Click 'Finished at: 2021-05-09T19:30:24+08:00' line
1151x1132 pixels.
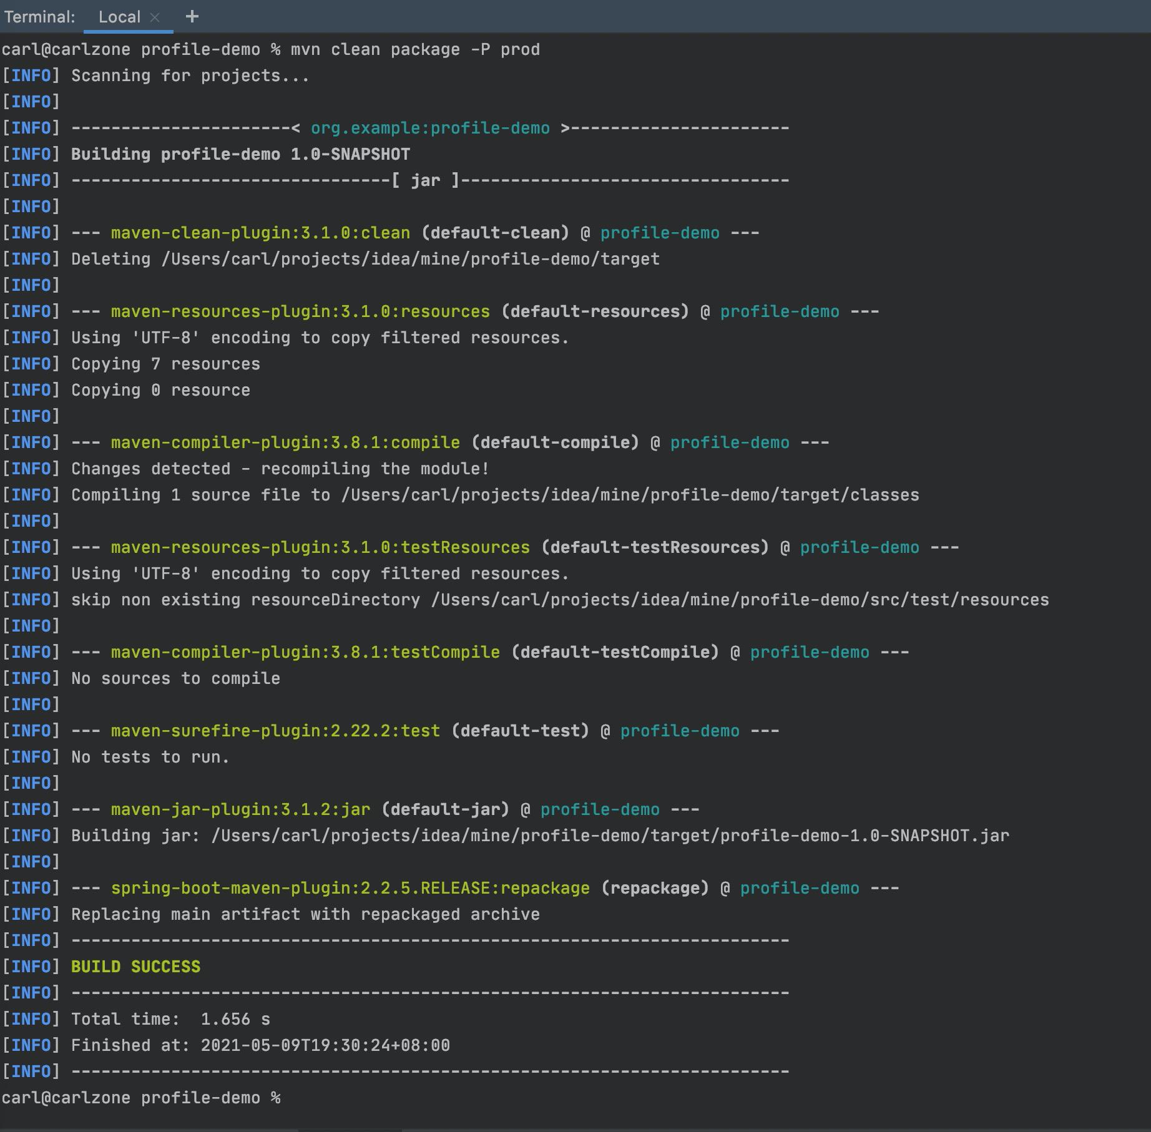coord(260,1046)
